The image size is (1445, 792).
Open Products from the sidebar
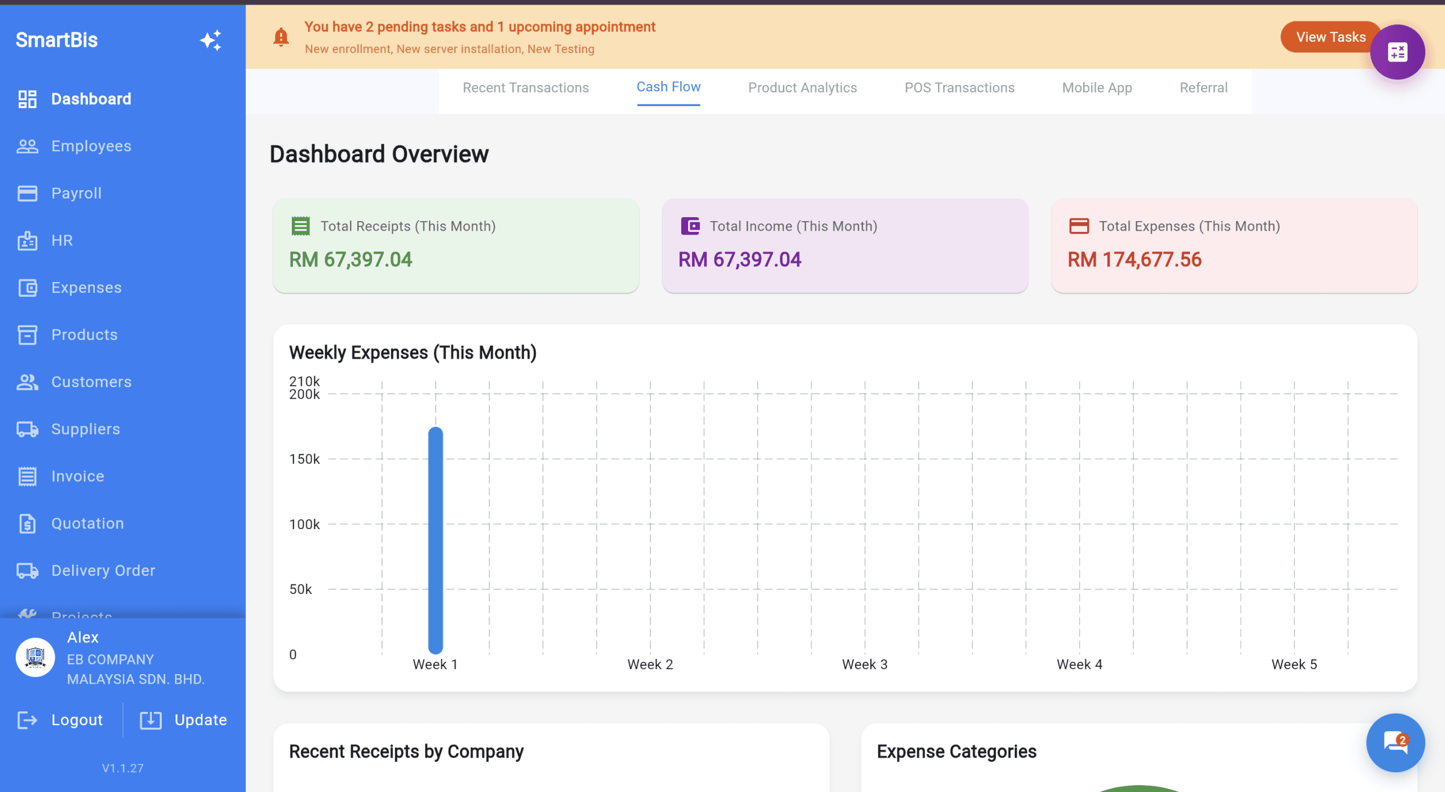click(85, 335)
